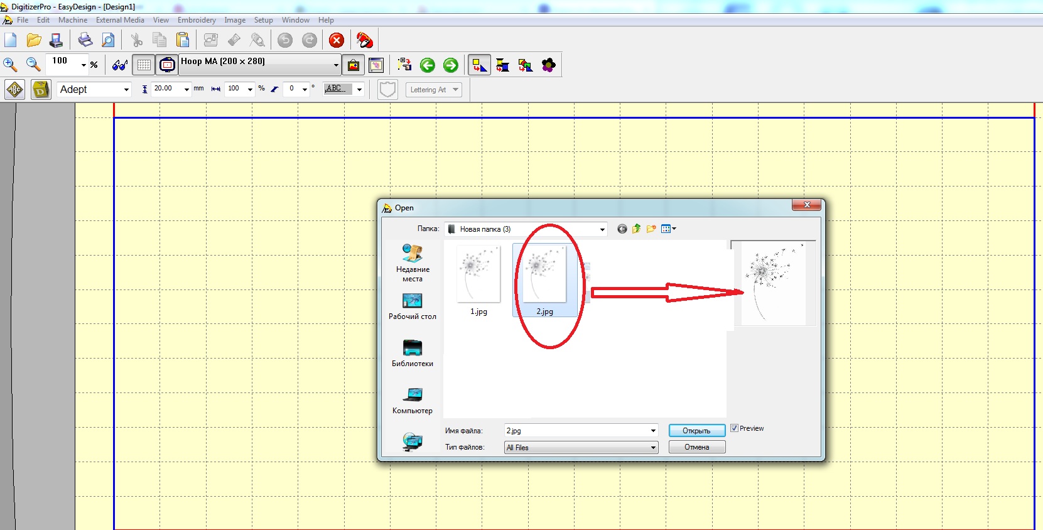Expand the Hoop MA (200 x 280) dropdown
Viewport: 1043px width, 530px height.
(x=336, y=65)
